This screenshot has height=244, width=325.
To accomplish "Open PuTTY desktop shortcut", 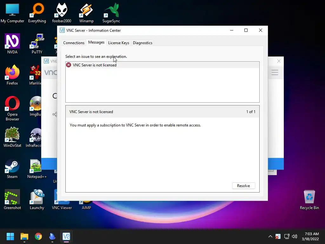I will 37,44.
